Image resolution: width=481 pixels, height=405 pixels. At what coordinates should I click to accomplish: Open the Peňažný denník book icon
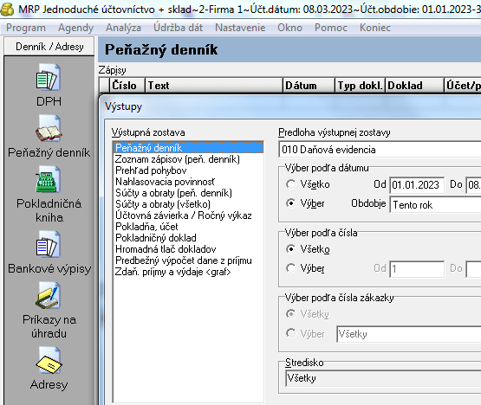(49, 128)
